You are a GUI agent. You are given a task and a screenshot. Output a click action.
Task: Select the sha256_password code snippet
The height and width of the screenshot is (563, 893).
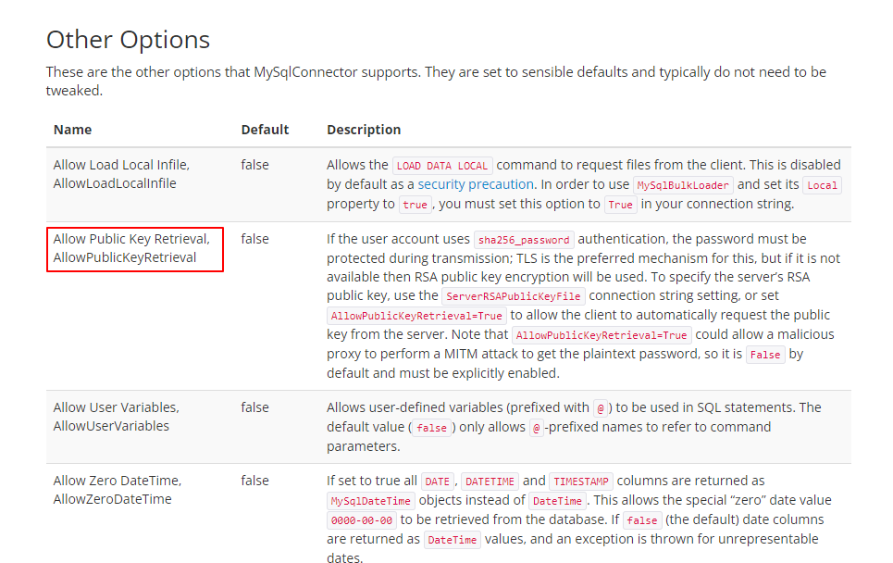click(x=524, y=240)
